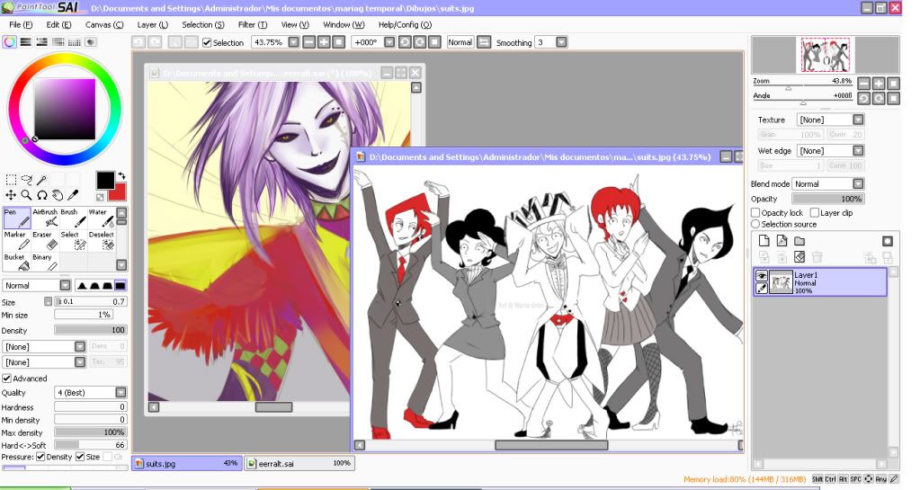This screenshot has height=490, width=920.
Task: Open layer Blend mode dropdown
Action: [x=858, y=183]
